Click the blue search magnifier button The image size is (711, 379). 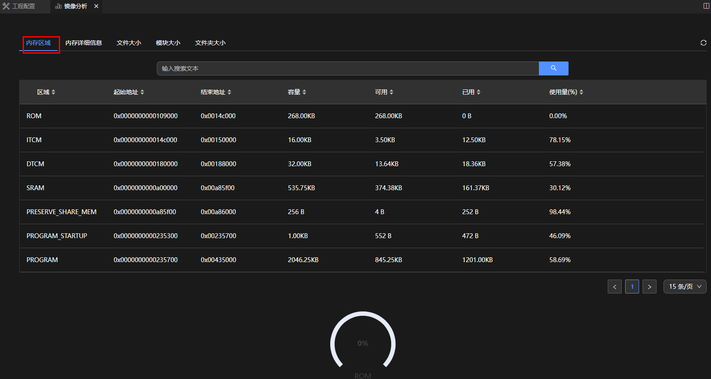(553, 68)
